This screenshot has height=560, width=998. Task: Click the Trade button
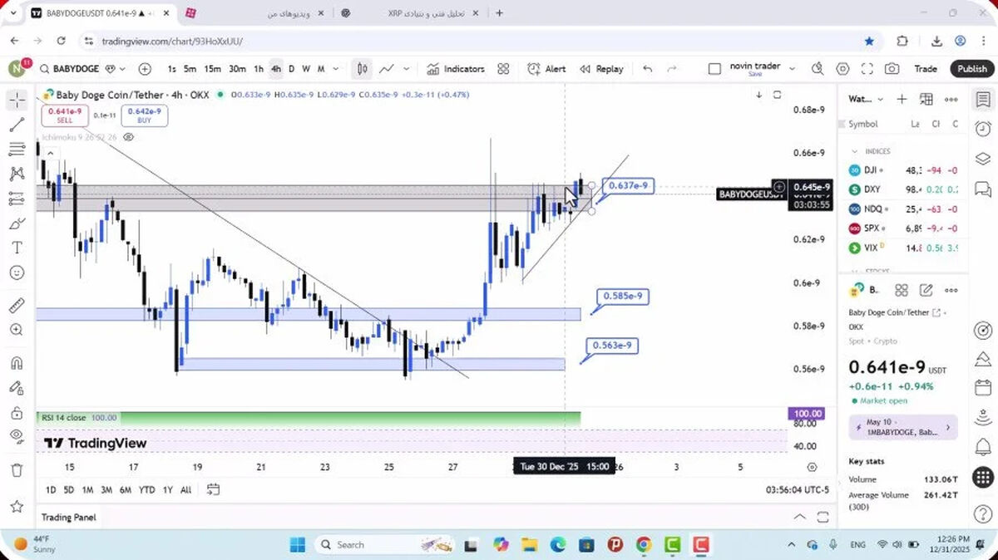click(925, 69)
